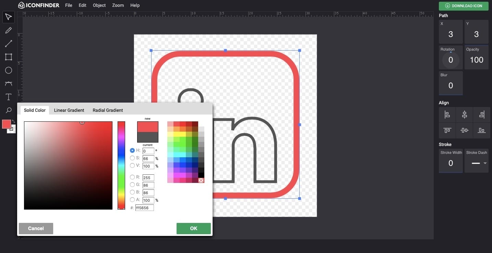Select the Text tool
492x253 pixels.
pyautogui.click(x=9, y=97)
